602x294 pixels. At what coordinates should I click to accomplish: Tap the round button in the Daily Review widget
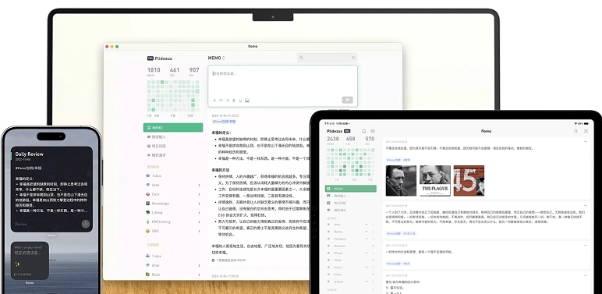point(85,224)
